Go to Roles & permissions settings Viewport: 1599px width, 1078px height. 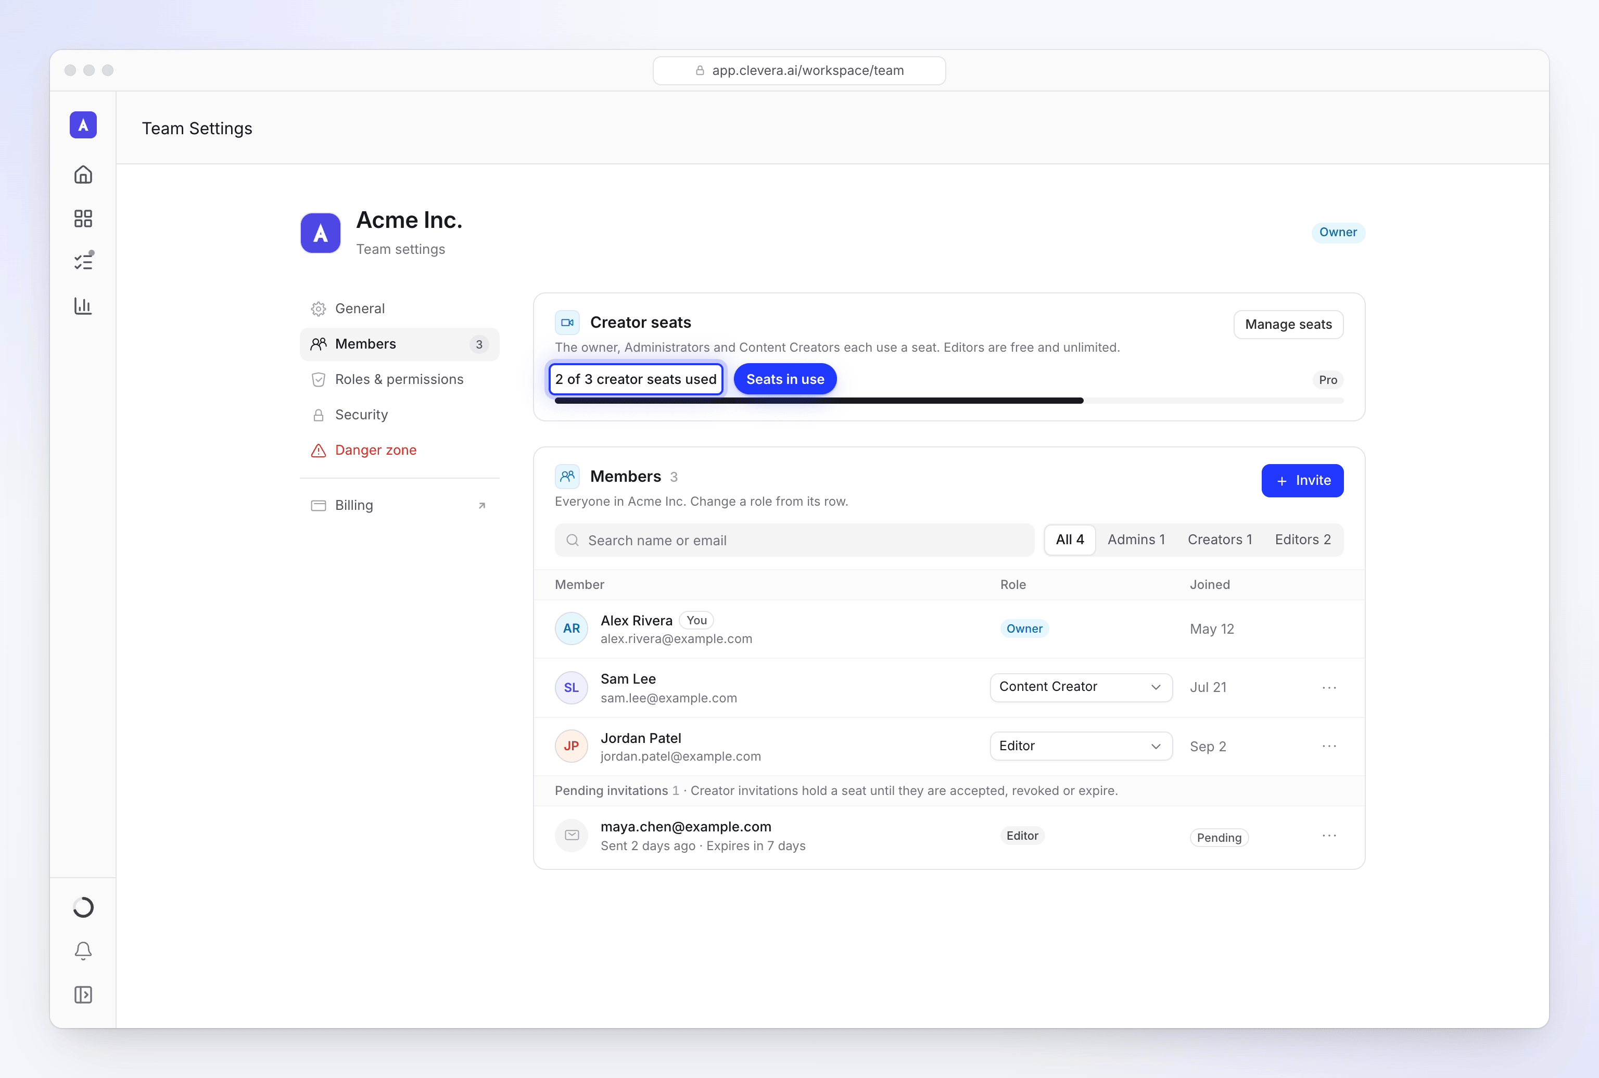click(x=400, y=379)
